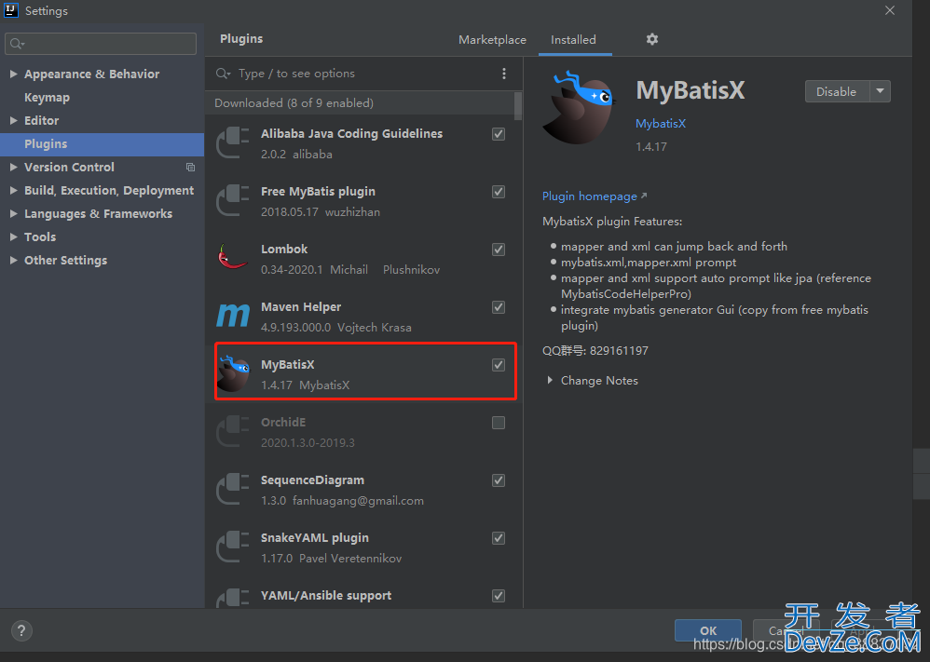
Task: Click the OrchidE plugin icon
Action: pyautogui.click(x=233, y=431)
